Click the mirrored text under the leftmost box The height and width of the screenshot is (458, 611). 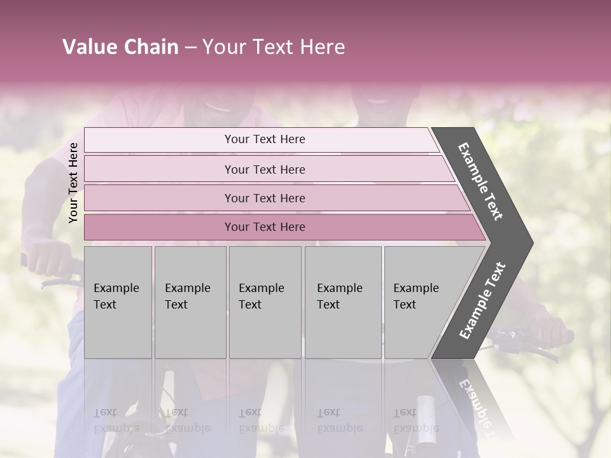click(116, 421)
